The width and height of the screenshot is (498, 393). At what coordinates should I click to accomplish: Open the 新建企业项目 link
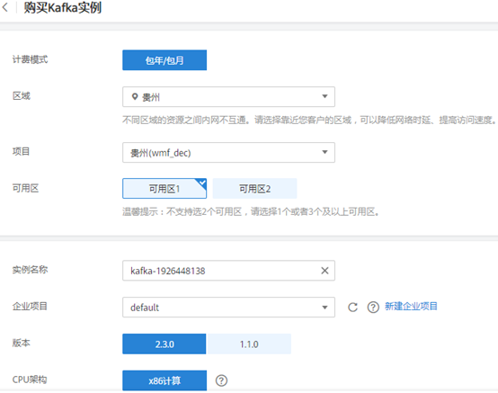[411, 307]
